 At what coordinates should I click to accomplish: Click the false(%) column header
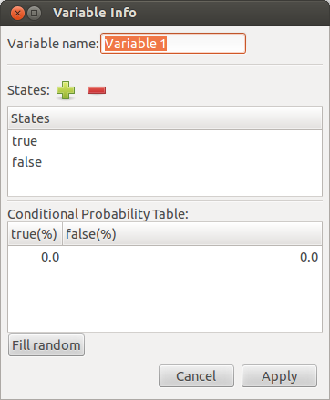[x=192, y=234]
